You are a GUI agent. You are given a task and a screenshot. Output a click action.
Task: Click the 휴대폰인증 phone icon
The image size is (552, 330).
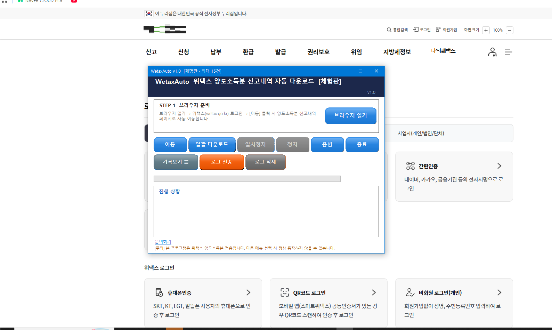[159, 292]
